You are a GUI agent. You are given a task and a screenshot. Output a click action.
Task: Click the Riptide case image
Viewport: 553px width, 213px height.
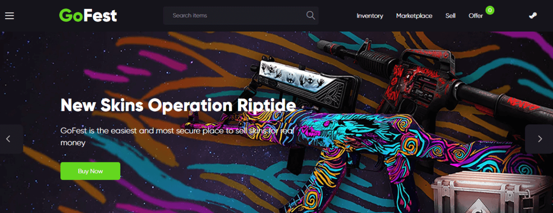tap(491, 190)
